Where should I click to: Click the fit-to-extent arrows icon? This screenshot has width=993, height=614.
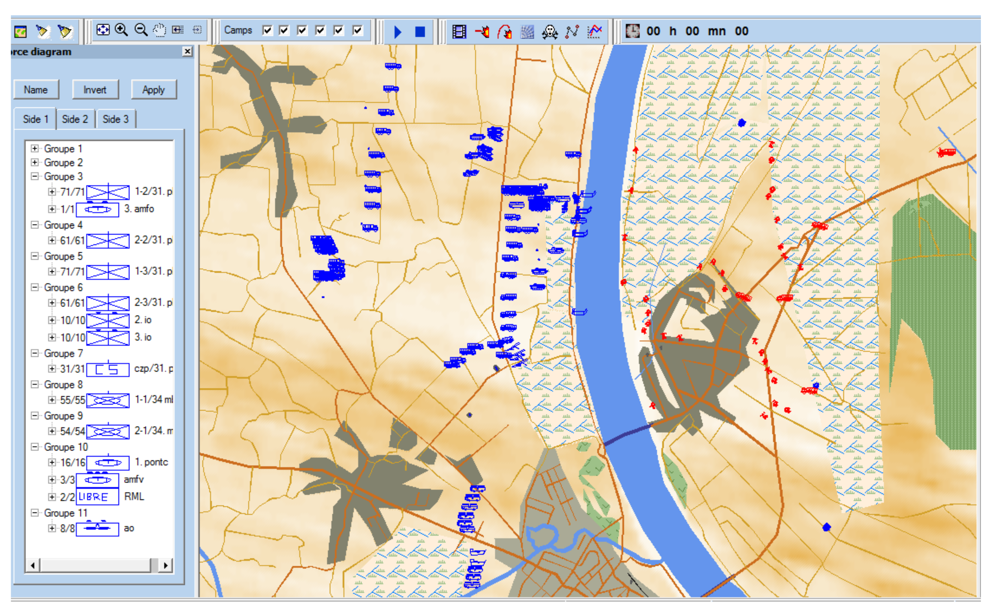103,30
